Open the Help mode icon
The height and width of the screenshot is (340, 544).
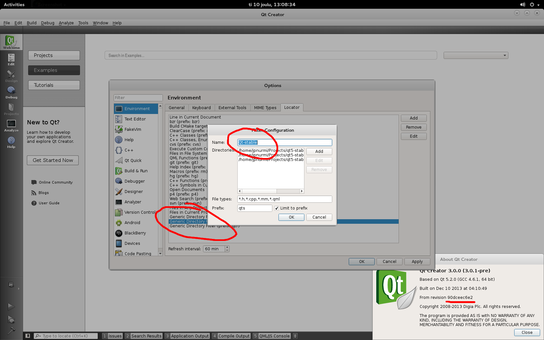[11, 142]
